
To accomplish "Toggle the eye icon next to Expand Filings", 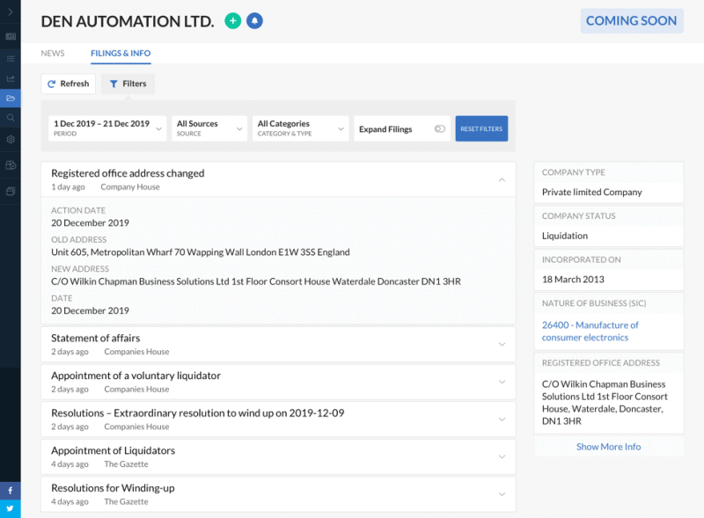I will tap(439, 128).
